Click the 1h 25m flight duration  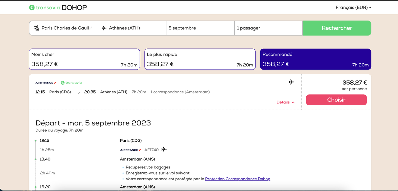click(47, 150)
